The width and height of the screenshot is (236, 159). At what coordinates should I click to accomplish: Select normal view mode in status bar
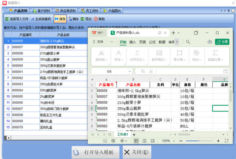point(136,141)
